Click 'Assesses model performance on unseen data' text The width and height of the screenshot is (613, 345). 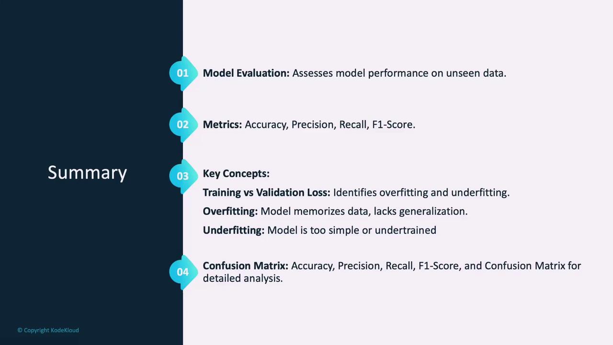tap(399, 73)
